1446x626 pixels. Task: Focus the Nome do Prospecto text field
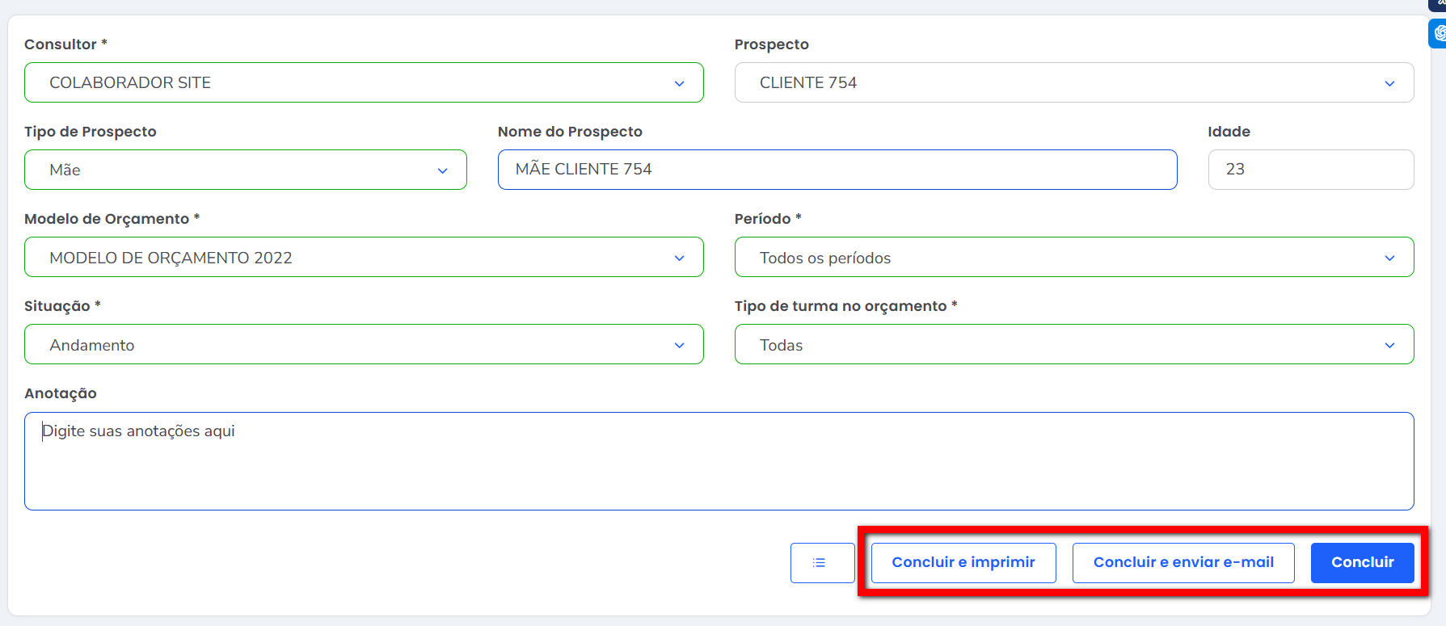(837, 170)
